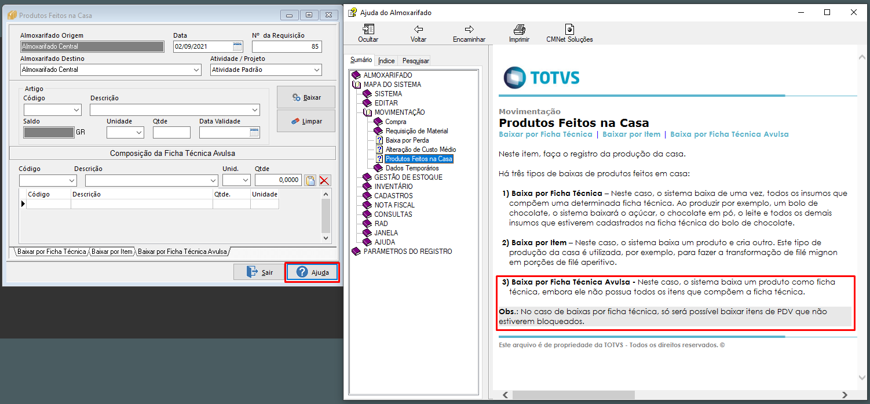Expand JANELA in the help tree
This screenshot has height=404, width=870.
click(386, 233)
